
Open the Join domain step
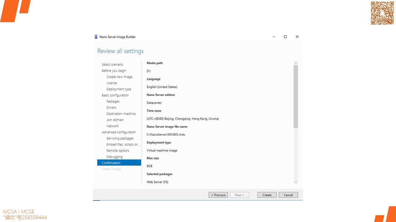point(115,120)
